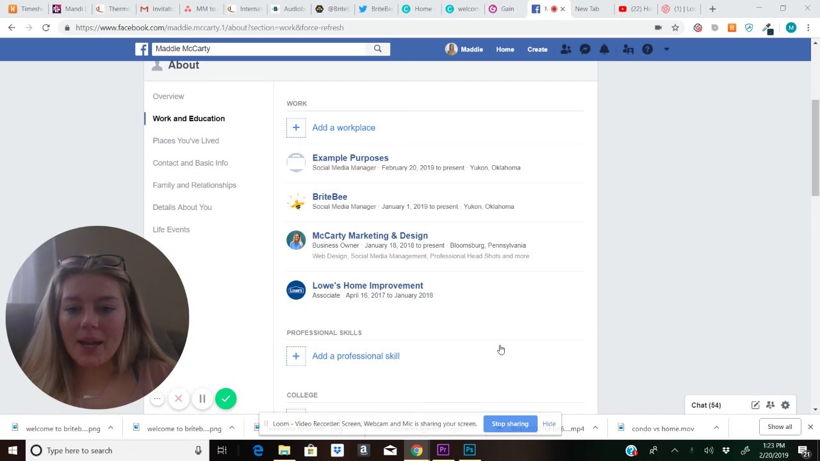Viewport: 820px width, 461px height.
Task: Click the Loom finish recording checkmark
Action: click(225, 399)
